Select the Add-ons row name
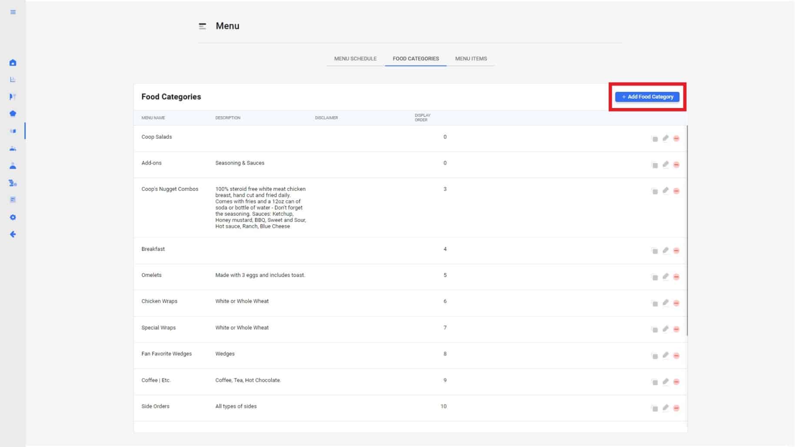The height and width of the screenshot is (447, 795). point(152,163)
